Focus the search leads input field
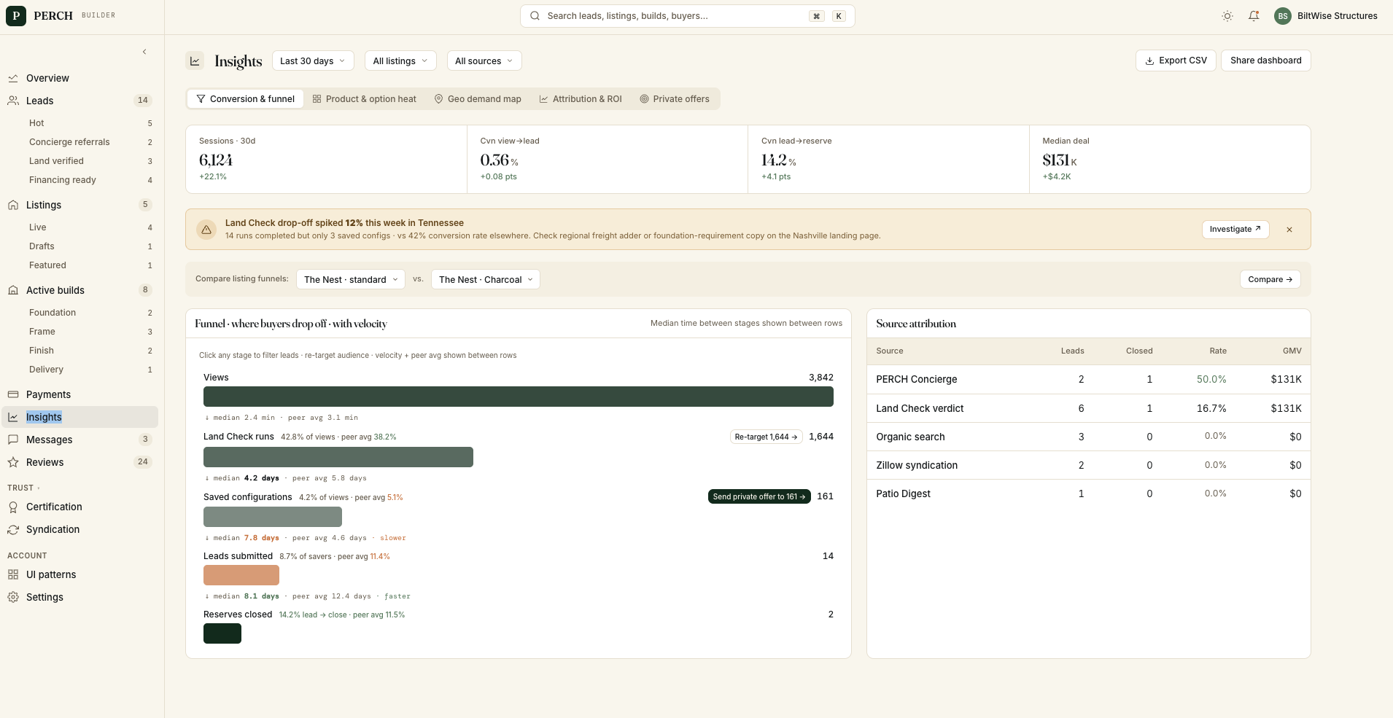This screenshot has width=1393, height=718. pyautogui.click(x=688, y=16)
